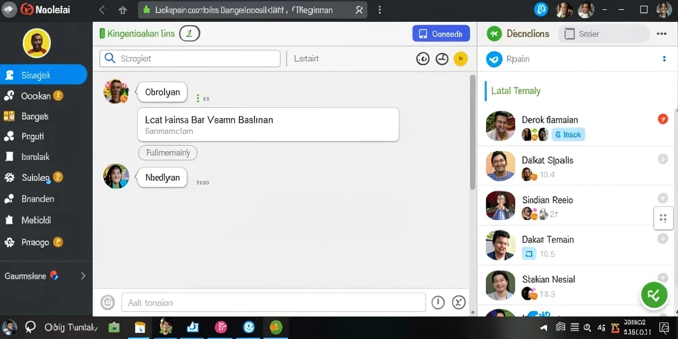Click the yellow profile avatar in sidebar
This screenshot has width=678, height=339.
point(37,43)
